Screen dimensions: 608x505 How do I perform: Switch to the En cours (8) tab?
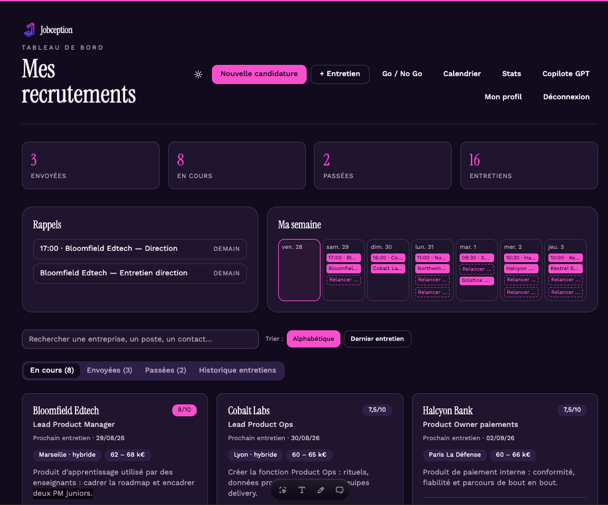point(52,371)
